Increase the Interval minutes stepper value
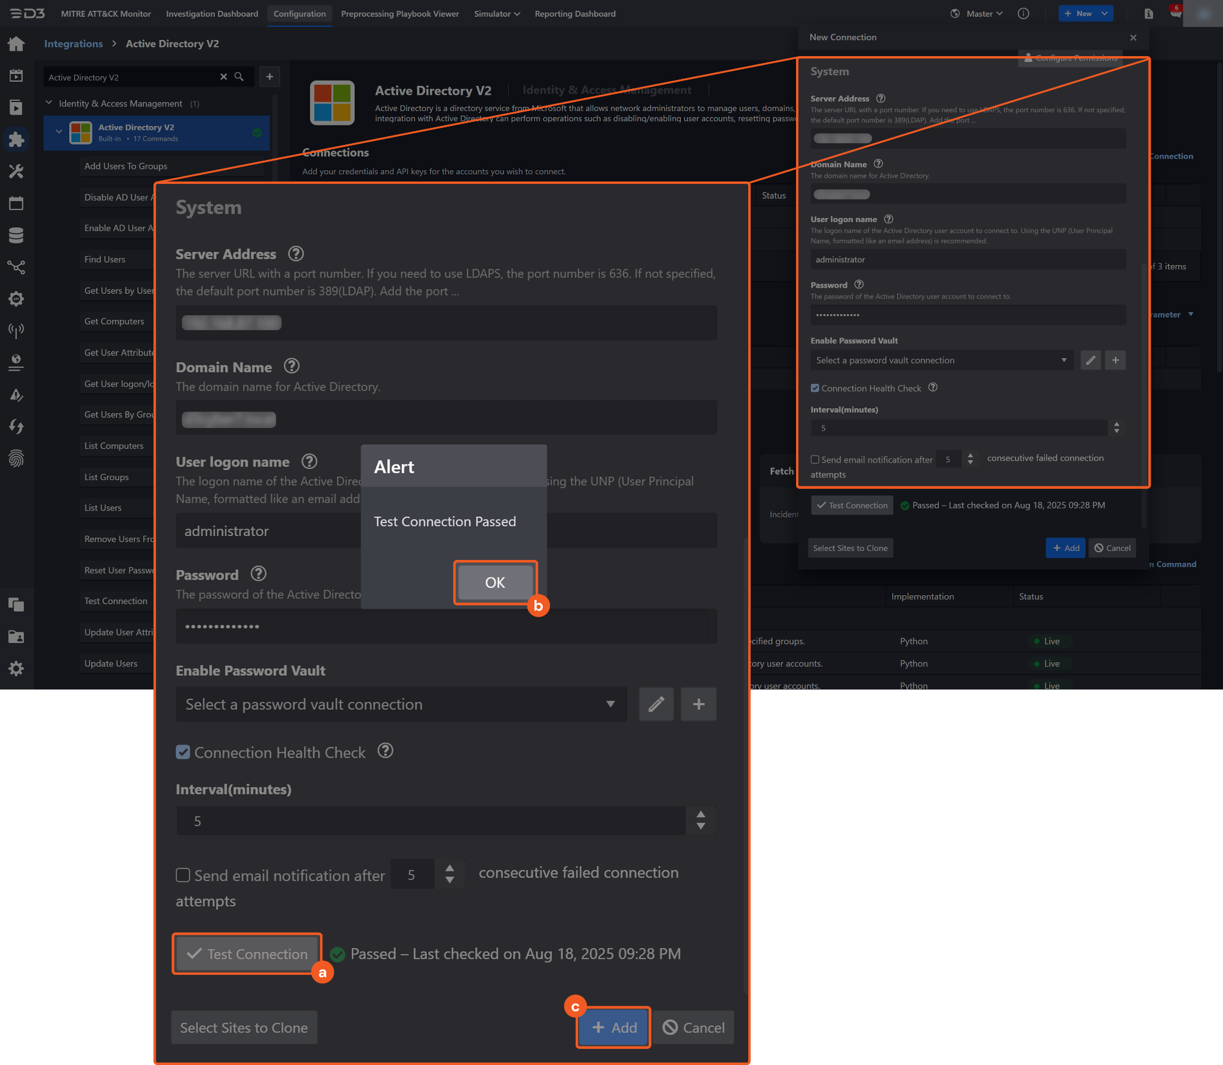 (700, 815)
